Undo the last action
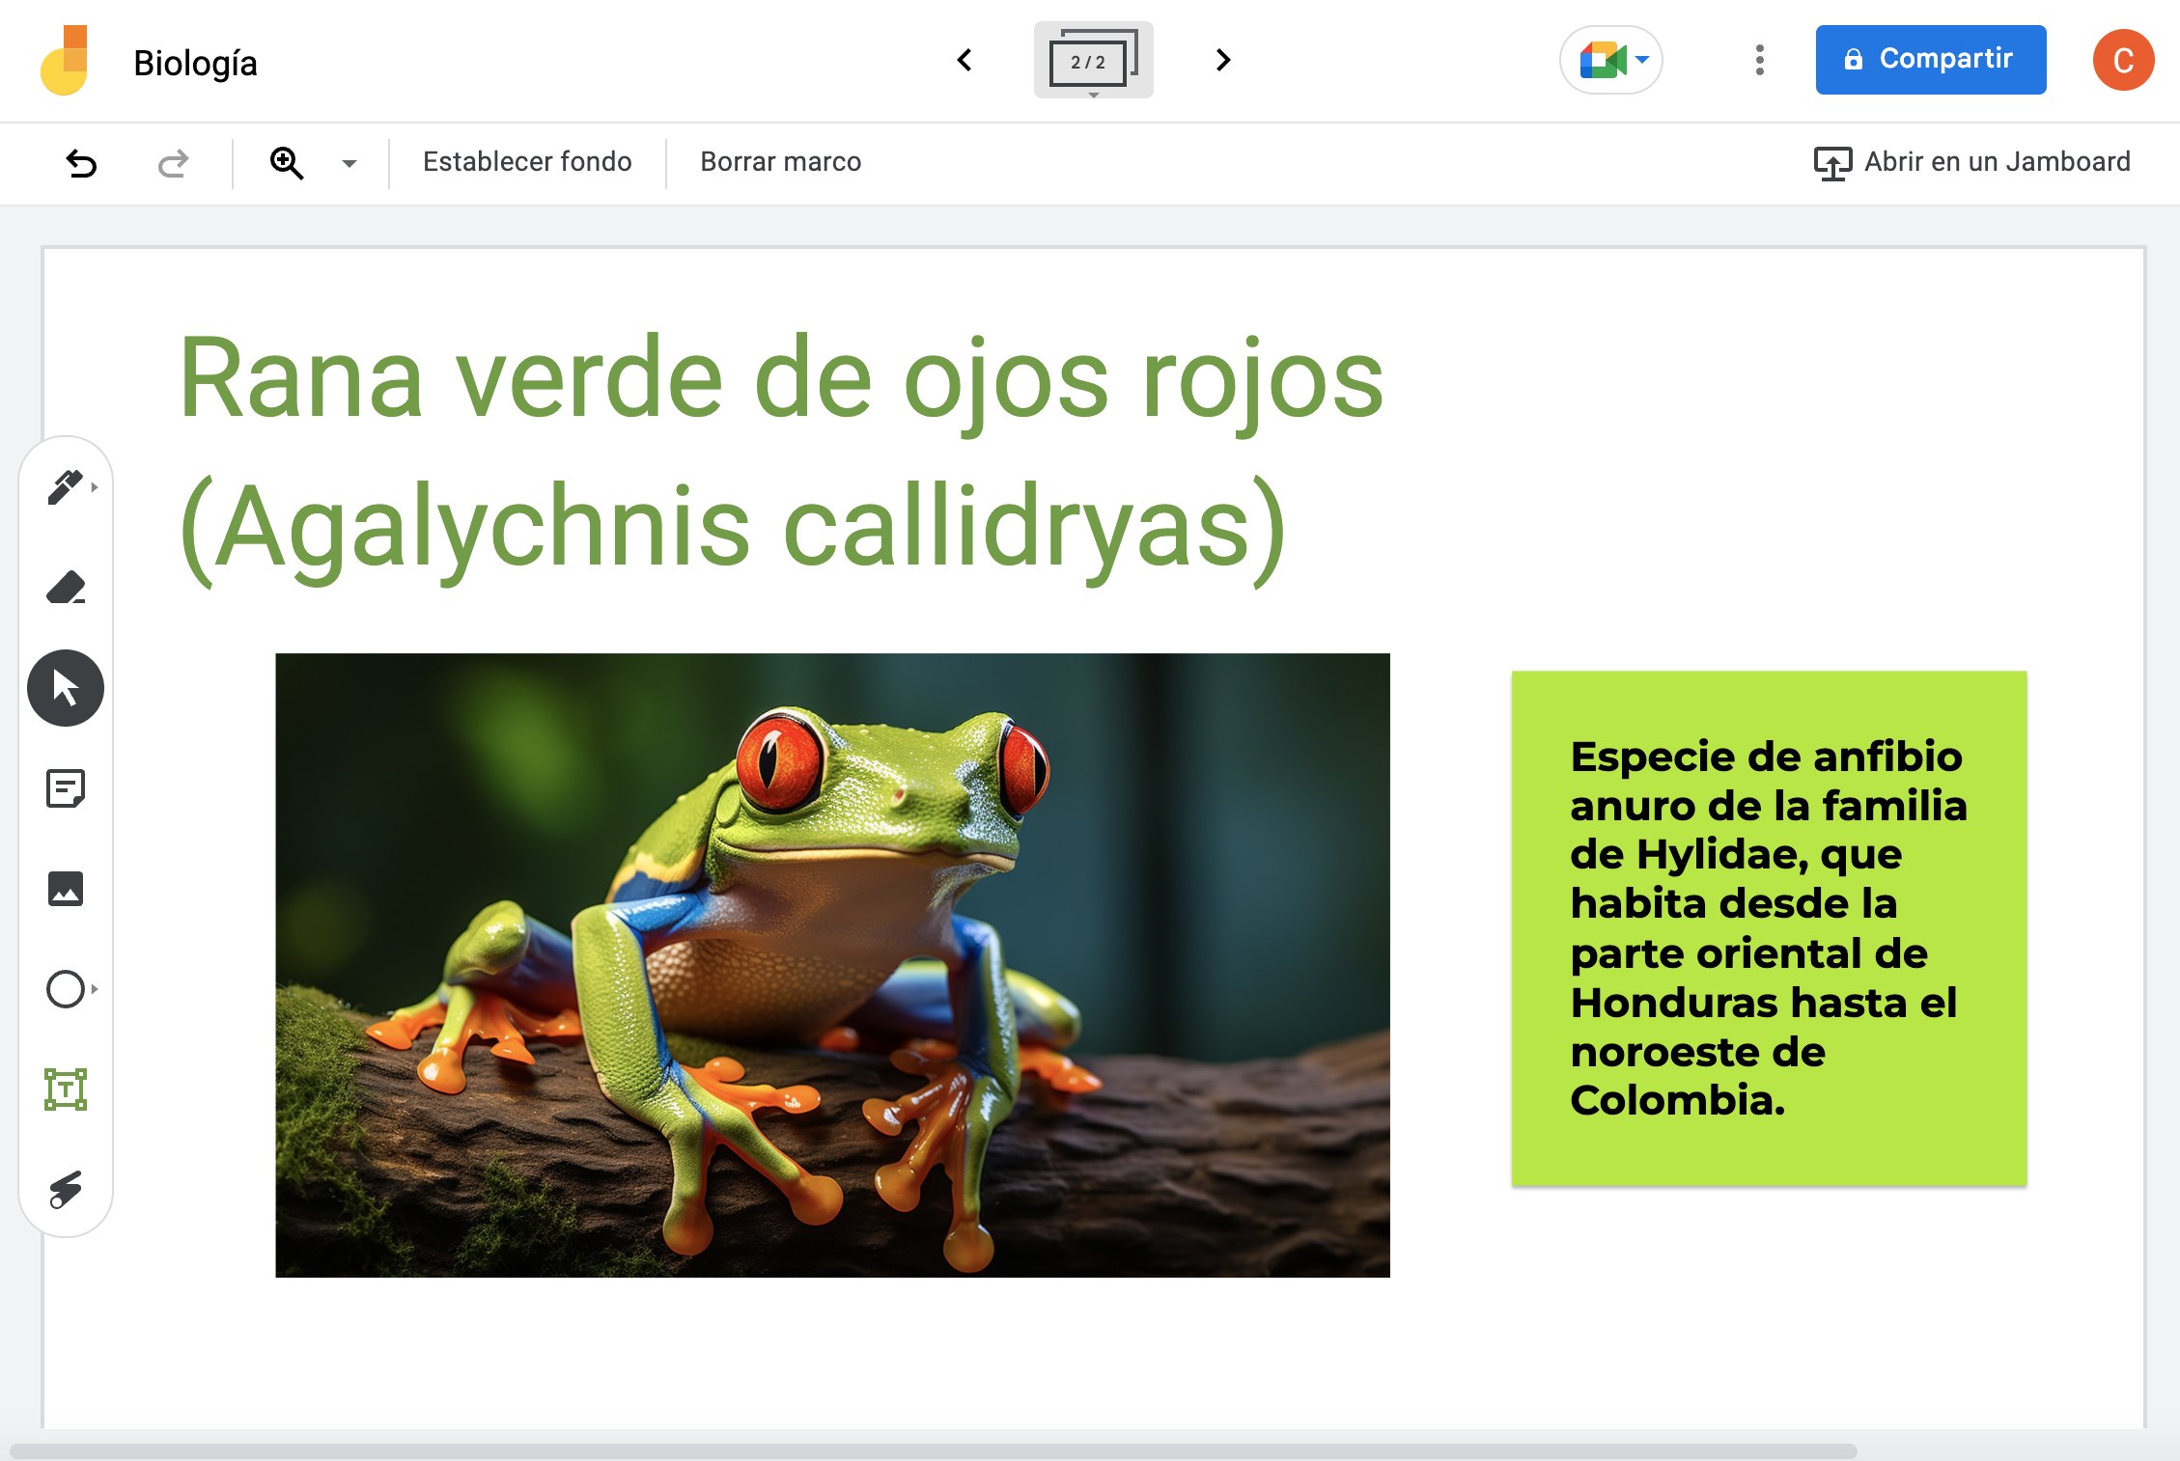2180x1461 pixels. tap(82, 163)
